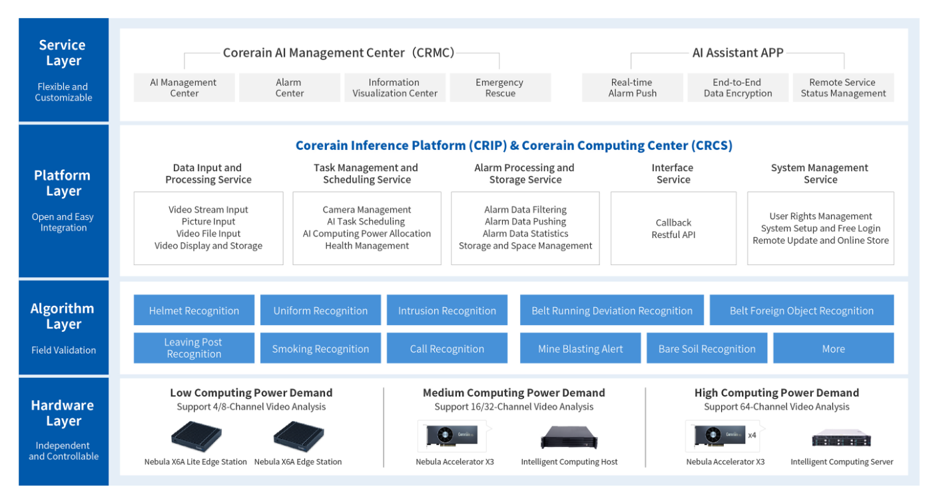
Task: Click the End-to-End Data Encryption box
Action: click(x=738, y=87)
